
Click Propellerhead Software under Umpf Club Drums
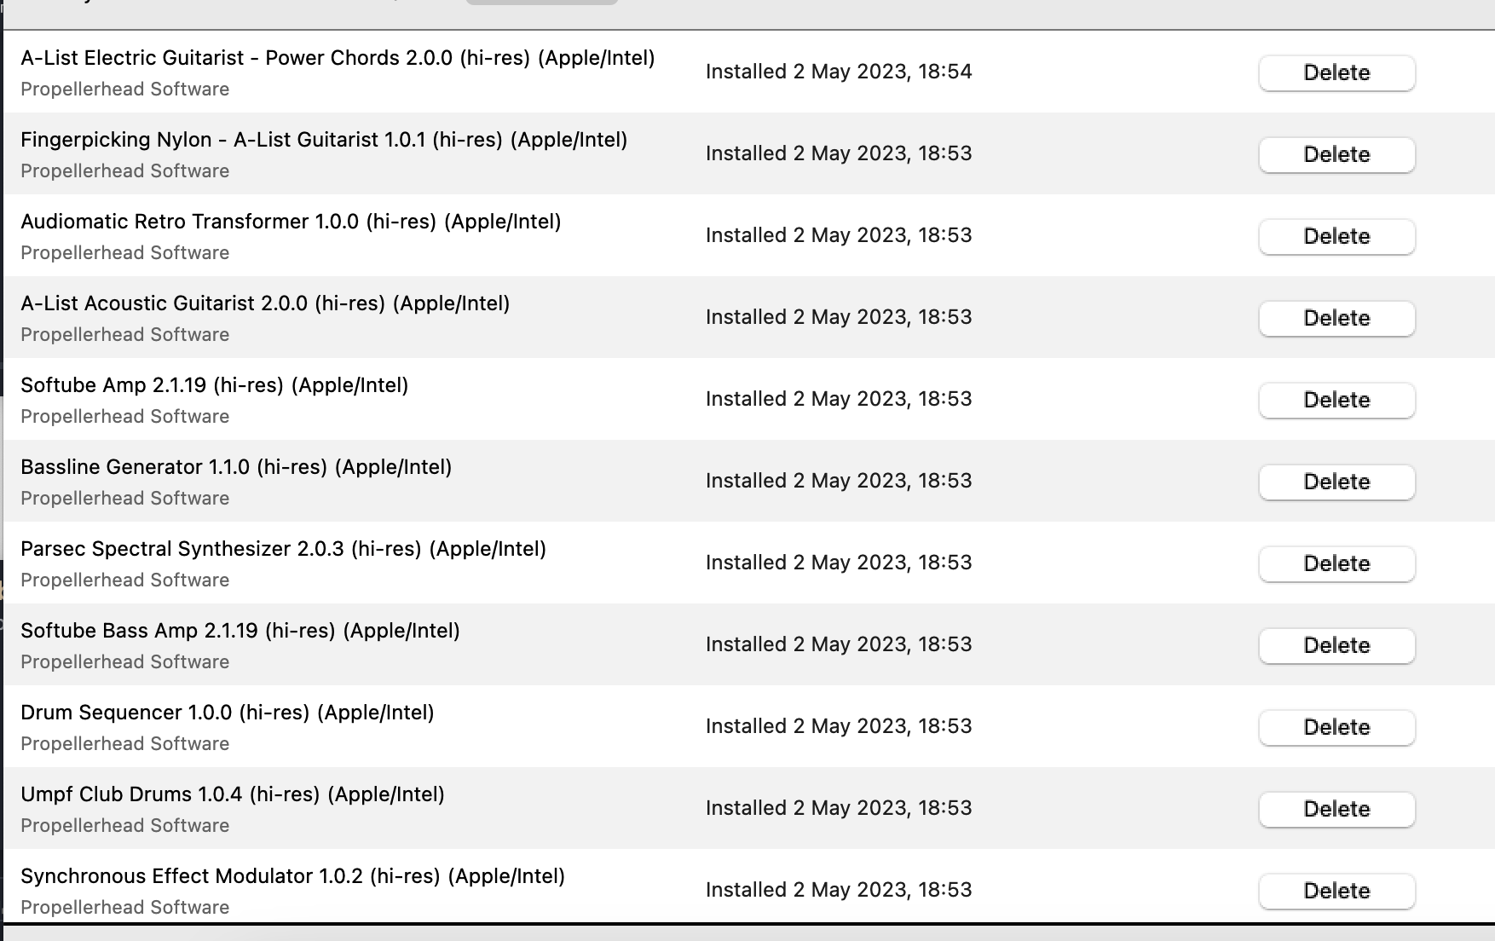pos(125,826)
